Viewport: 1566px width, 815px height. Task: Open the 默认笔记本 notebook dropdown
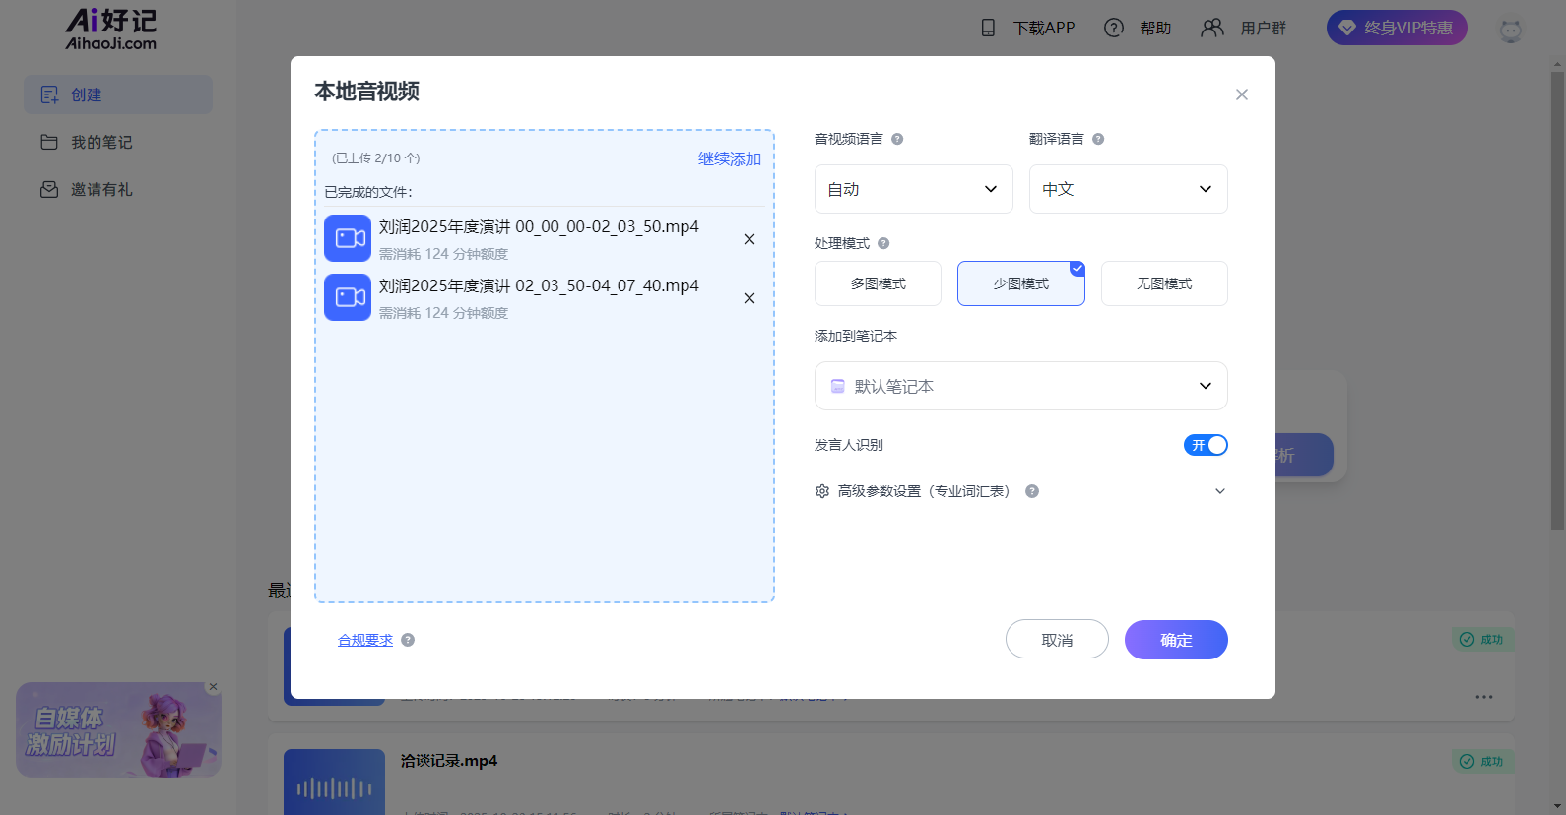tap(1020, 386)
